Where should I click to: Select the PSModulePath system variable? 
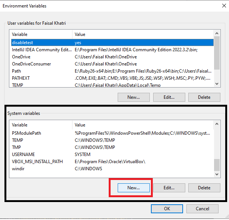(x=112, y=133)
